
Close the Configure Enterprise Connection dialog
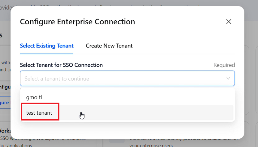229,22
